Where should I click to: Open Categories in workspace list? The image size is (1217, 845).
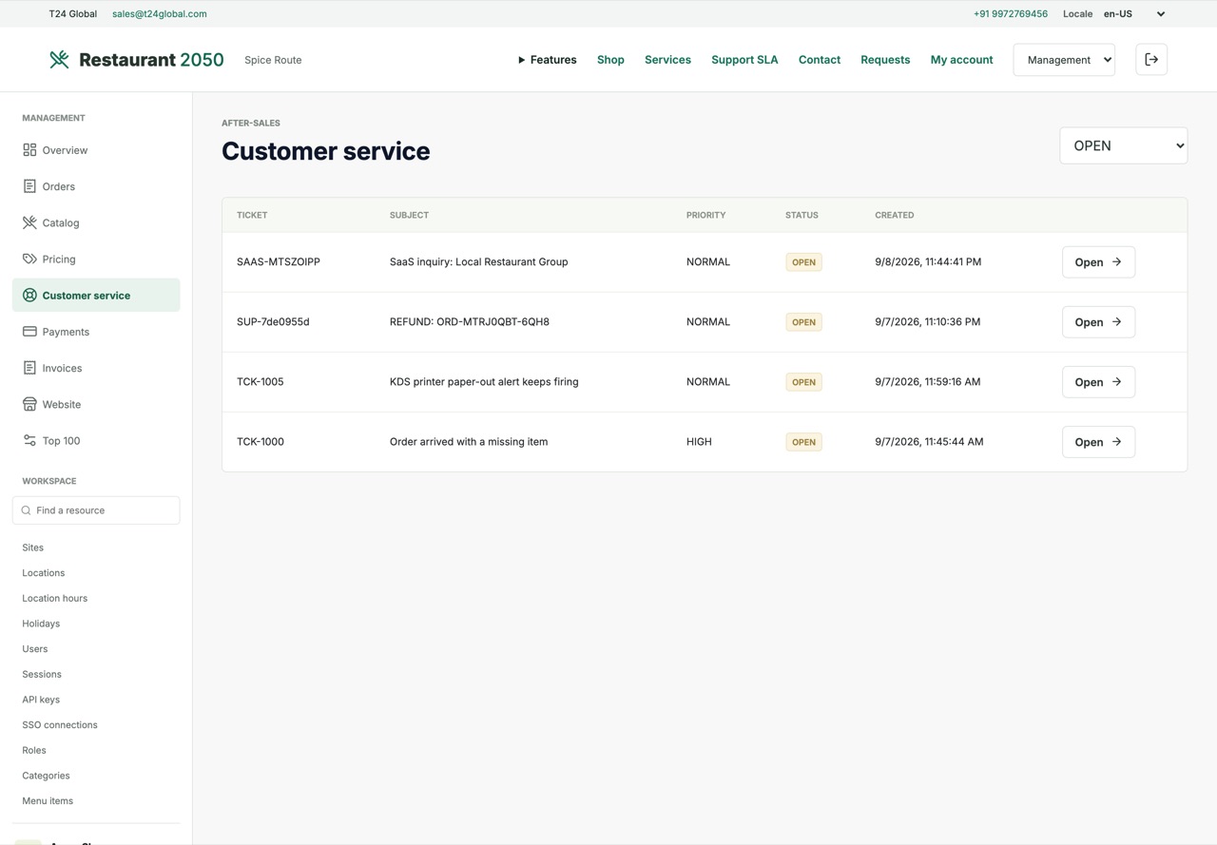coord(46,776)
